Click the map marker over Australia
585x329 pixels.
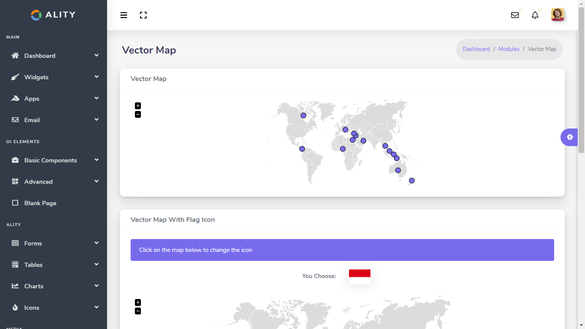tap(398, 170)
